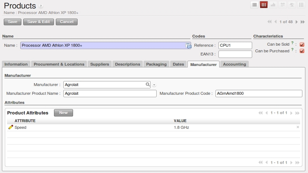
Task: Click the Cancel button
Action: (66, 22)
